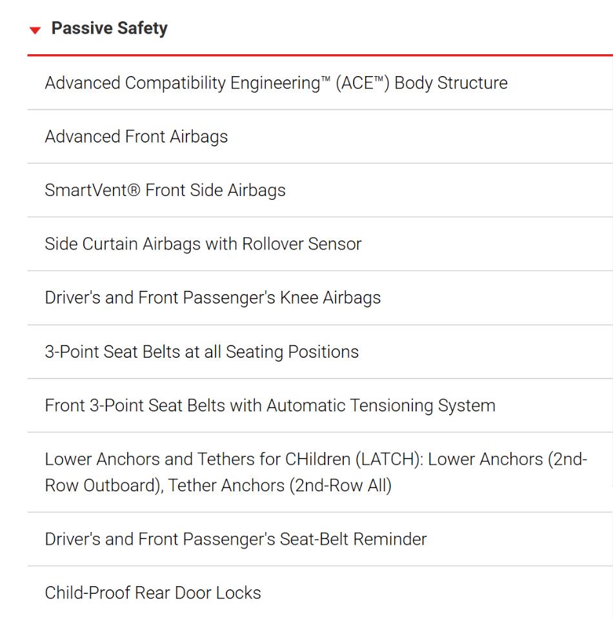Screen dimensions: 613x619
Task: Select Child-Proof Rear Door Locks row
Action: click(320, 593)
